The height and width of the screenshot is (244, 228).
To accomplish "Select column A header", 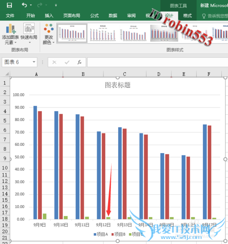I will click(x=36, y=74).
